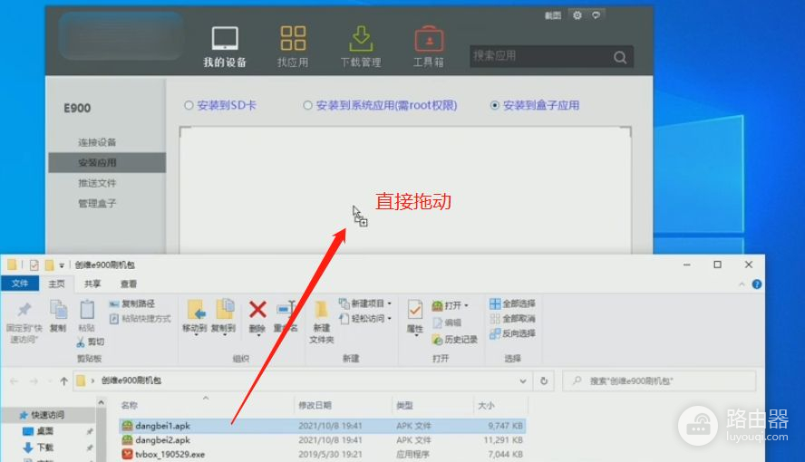The image size is (805, 462).
Task: Click the up-one-level arrow
Action: [x=63, y=381]
